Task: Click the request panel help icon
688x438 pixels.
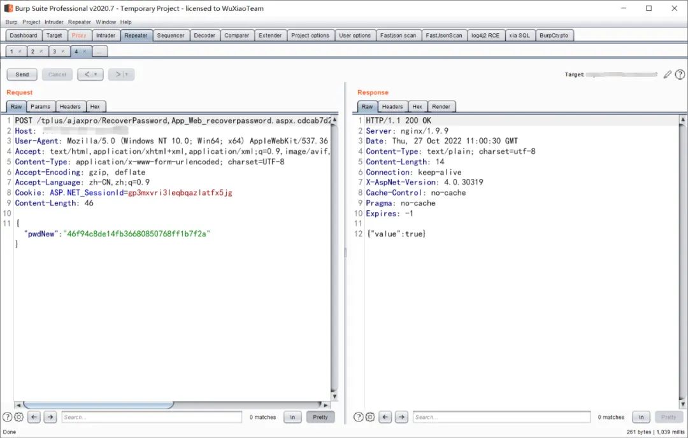Action: click(x=7, y=417)
